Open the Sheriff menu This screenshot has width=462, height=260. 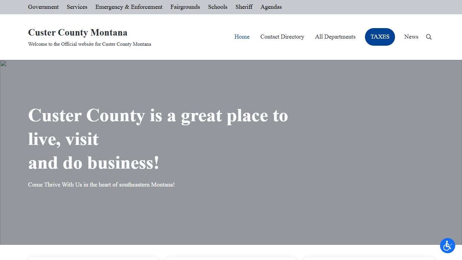point(244,7)
